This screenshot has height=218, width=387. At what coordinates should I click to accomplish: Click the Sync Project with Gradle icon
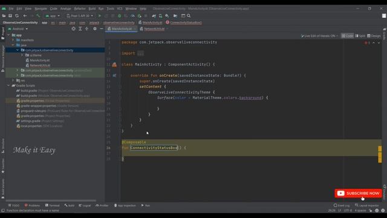(154, 16)
